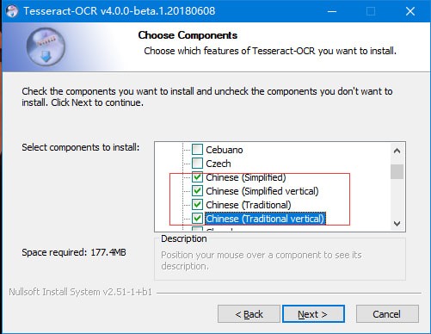
Task: Check the Cebuano language checkbox
Action: point(197,150)
